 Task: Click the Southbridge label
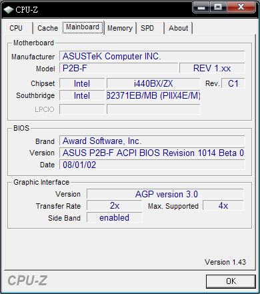[35, 95]
